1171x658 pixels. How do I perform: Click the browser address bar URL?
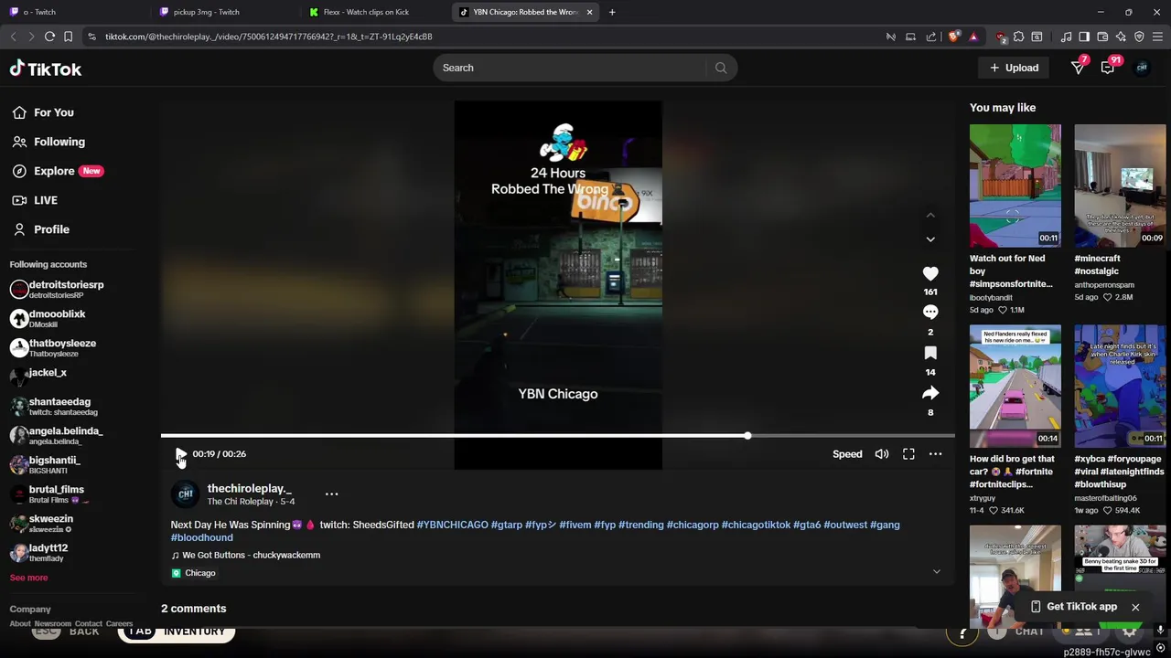point(268,37)
